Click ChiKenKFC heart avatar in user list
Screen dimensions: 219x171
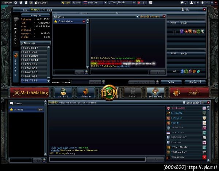[168, 108]
